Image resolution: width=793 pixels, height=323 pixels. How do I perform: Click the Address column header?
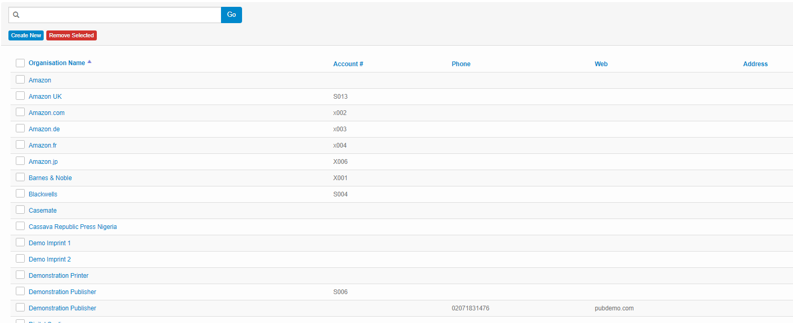point(755,64)
